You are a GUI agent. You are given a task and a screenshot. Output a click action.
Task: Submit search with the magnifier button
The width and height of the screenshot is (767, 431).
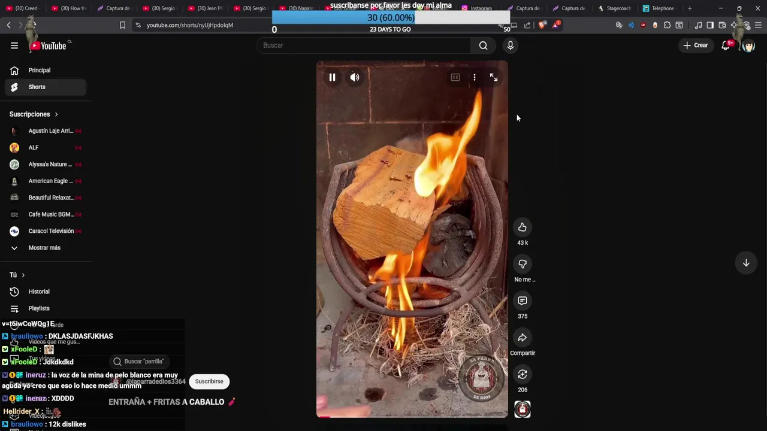pos(484,45)
